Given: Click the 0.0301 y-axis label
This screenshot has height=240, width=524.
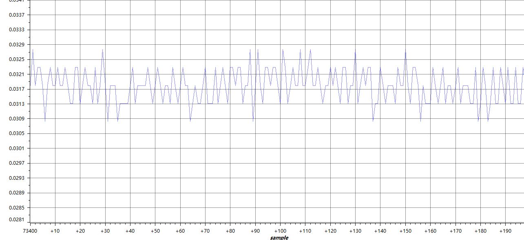Looking at the screenshot, I should 17,148.
